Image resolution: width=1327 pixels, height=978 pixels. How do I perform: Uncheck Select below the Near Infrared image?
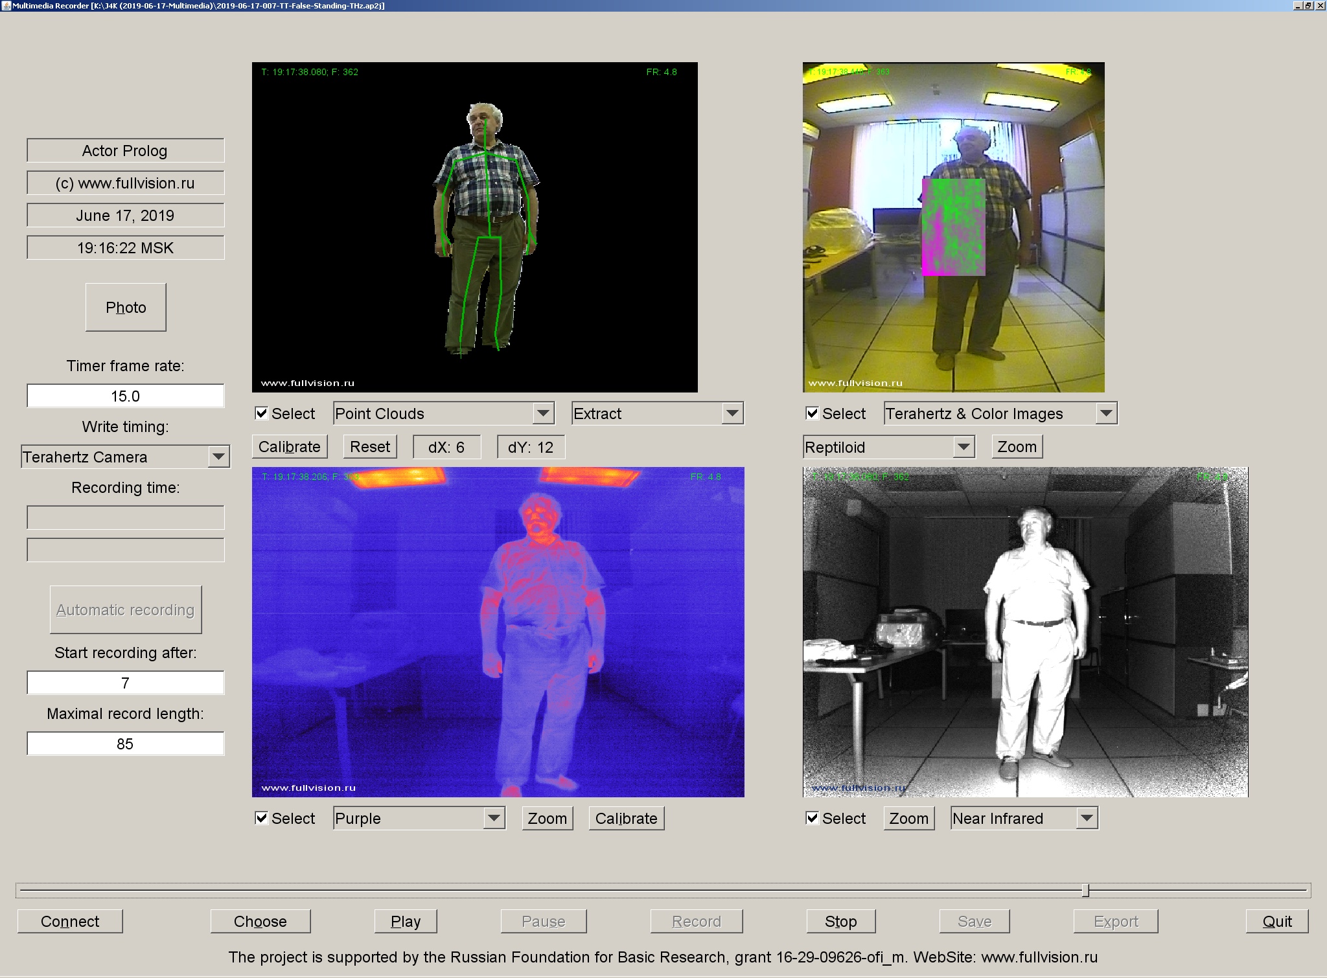click(x=812, y=818)
